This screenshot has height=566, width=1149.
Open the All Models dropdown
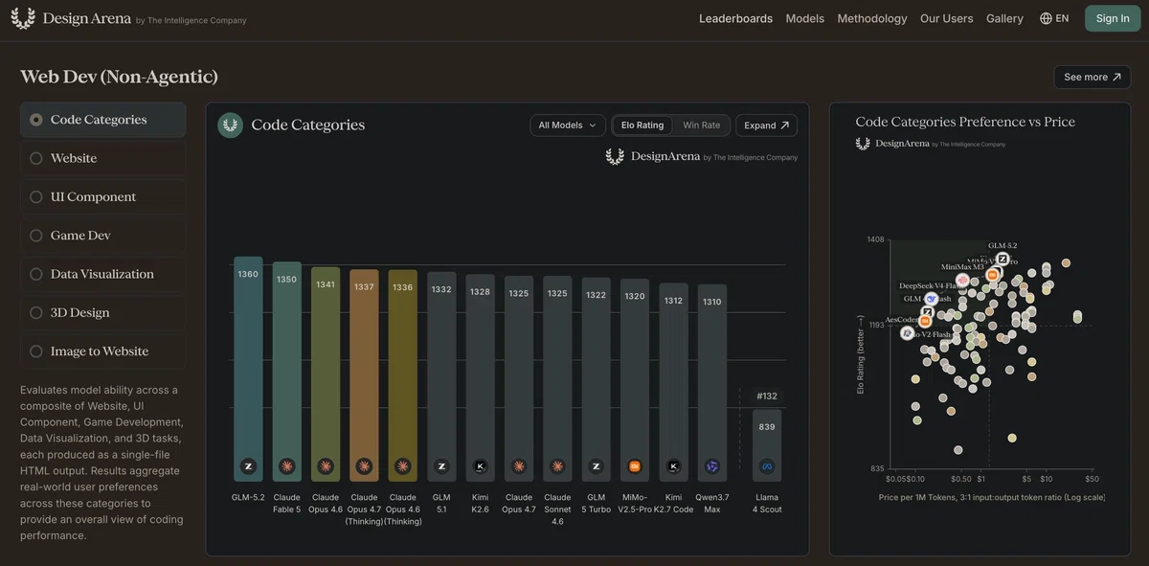pos(568,125)
